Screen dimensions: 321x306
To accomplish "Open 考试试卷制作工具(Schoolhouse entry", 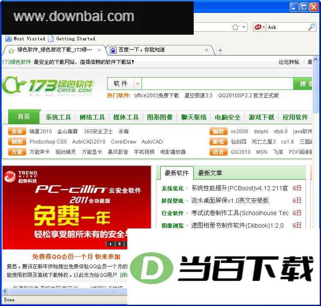I will coord(240,213).
